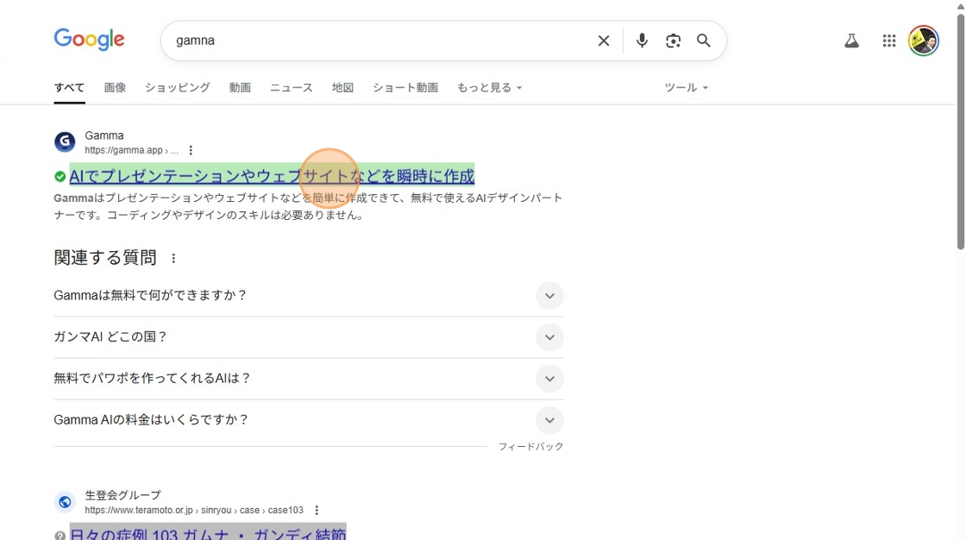Click the 生登会グループ site name
The width and height of the screenshot is (966, 540).
coord(122,495)
